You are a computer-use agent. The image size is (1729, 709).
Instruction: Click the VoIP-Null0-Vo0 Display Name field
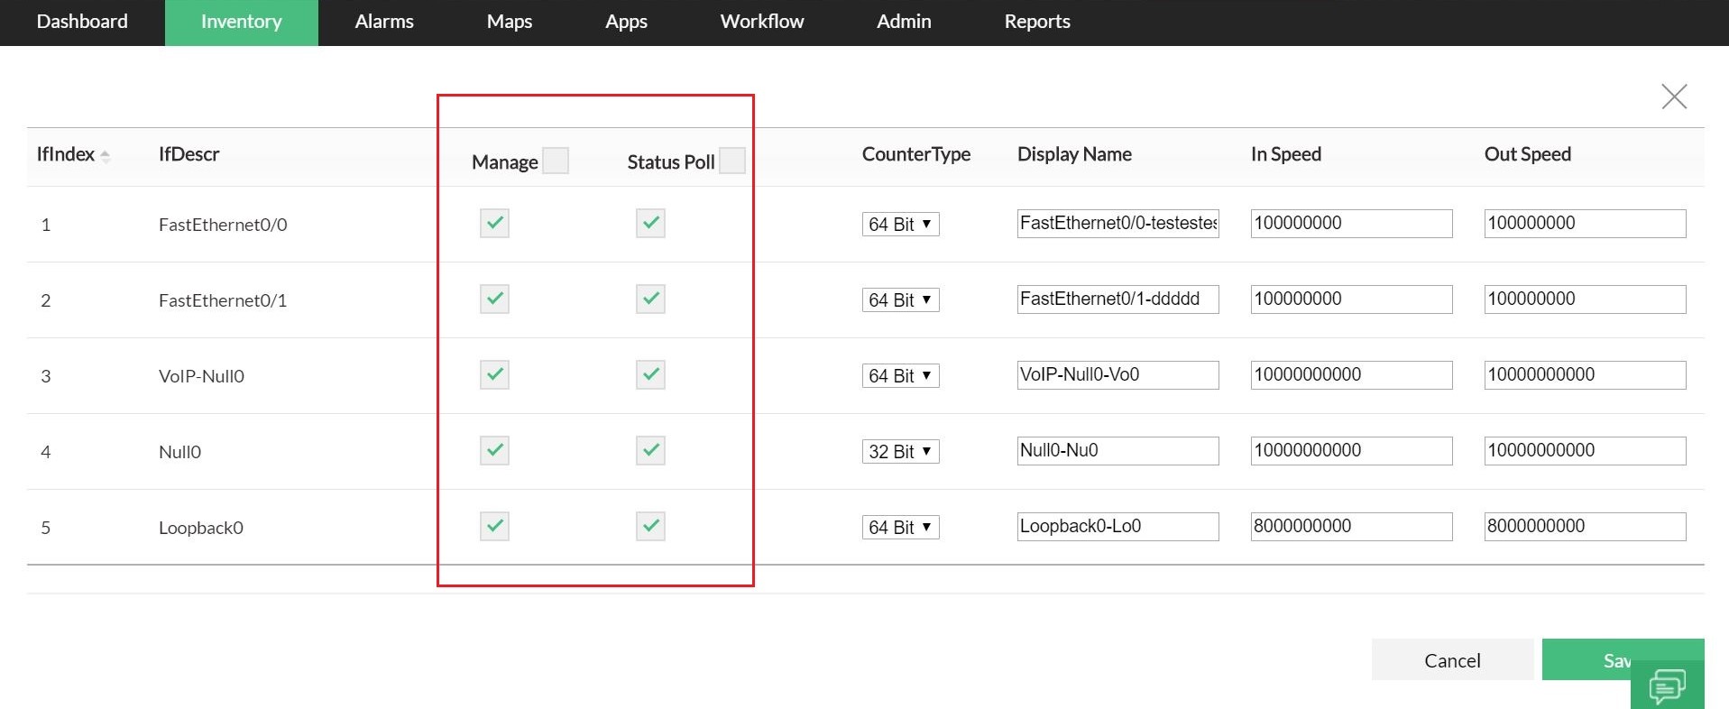tap(1117, 374)
